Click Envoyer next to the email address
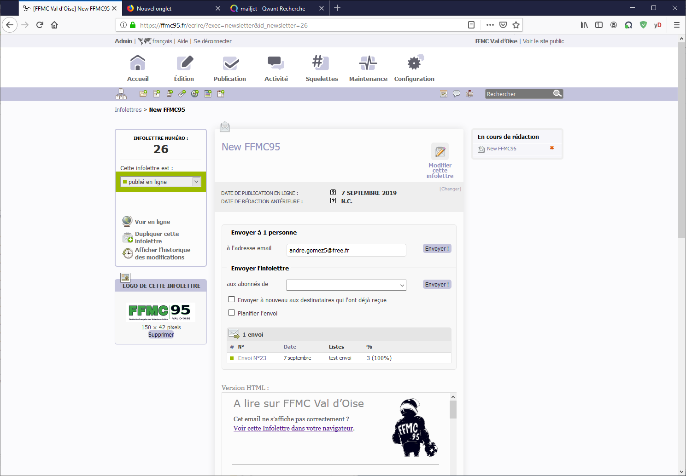Screen dimensions: 686x476 click(437, 248)
